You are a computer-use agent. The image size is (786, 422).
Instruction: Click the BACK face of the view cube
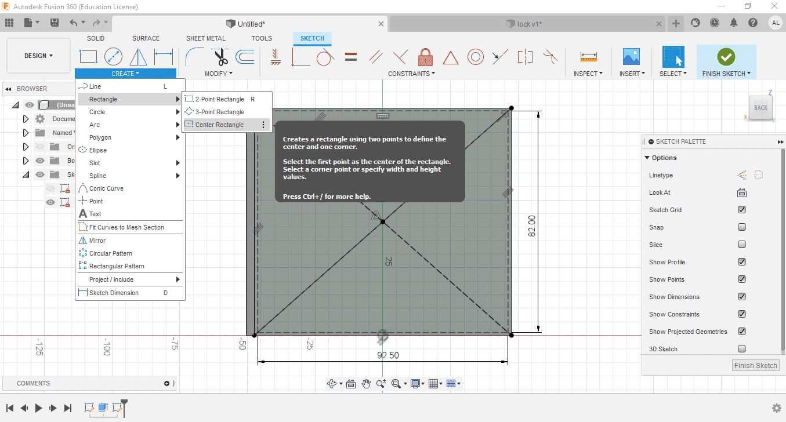[x=760, y=108]
